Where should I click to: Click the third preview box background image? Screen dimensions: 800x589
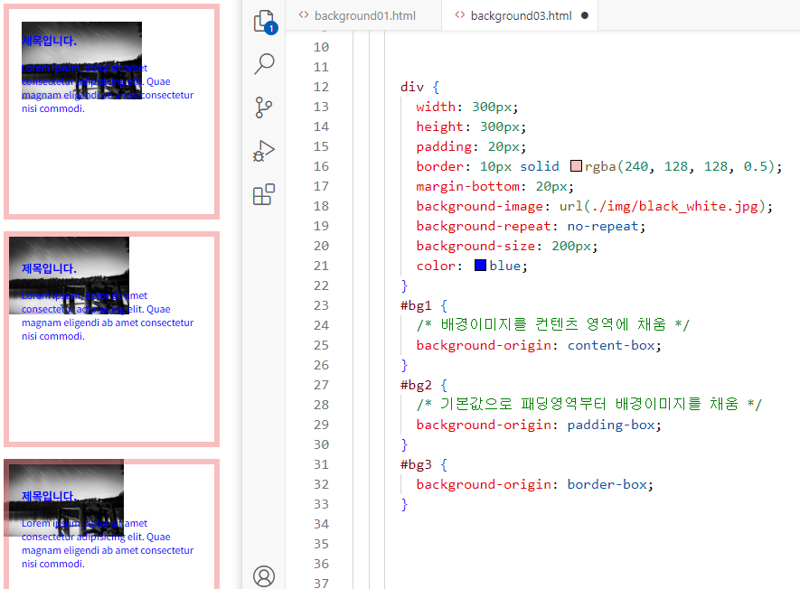click(64, 498)
